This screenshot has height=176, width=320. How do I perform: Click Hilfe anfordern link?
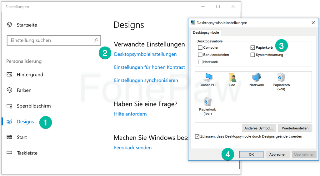[130, 114]
